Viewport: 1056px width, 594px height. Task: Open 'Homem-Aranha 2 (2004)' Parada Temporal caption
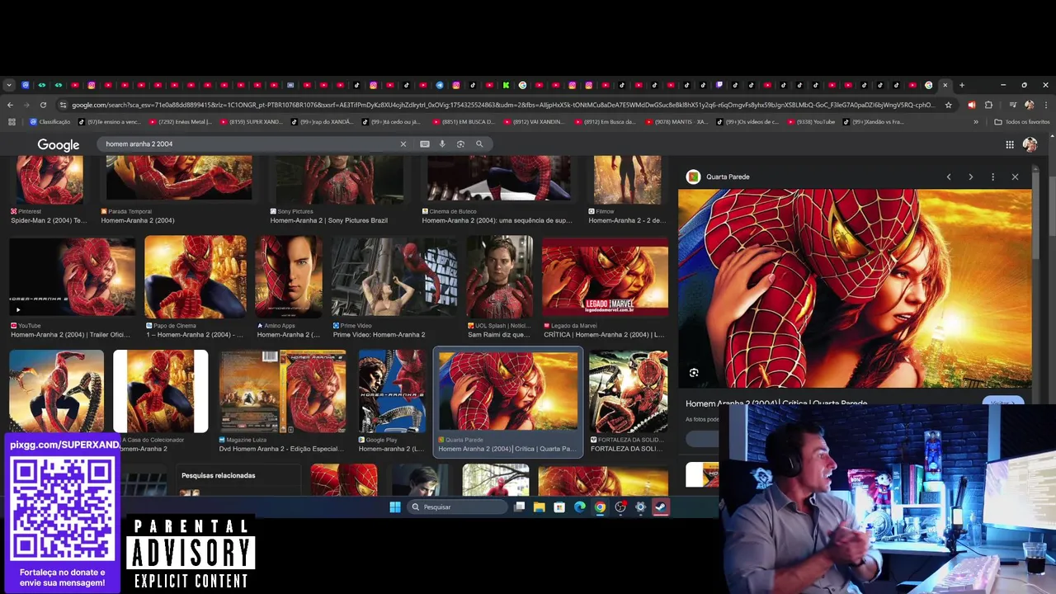(x=138, y=220)
